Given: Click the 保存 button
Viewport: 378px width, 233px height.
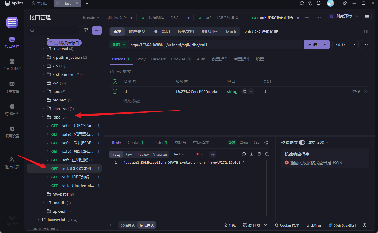Looking at the screenshot, I should pos(341,45).
